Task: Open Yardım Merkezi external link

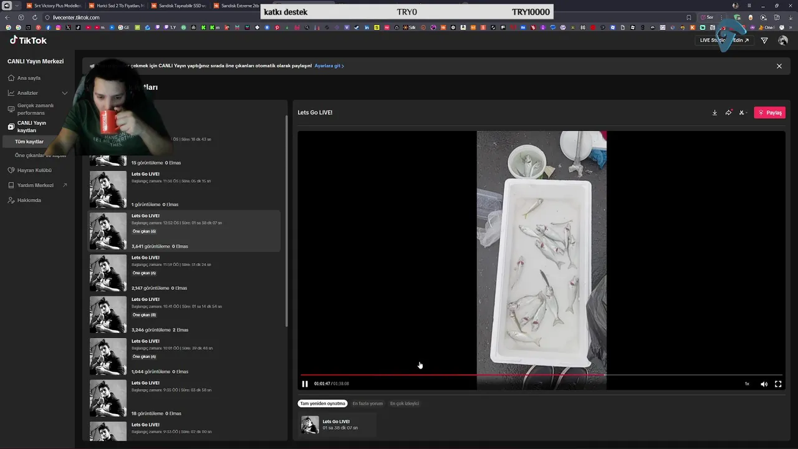Action: [x=37, y=185]
